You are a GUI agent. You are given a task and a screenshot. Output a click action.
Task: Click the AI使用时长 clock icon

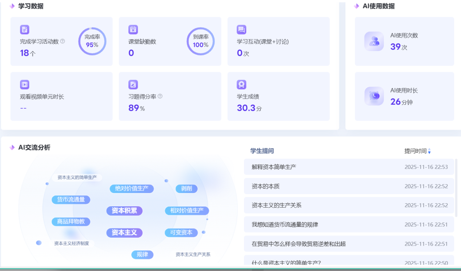point(374,96)
